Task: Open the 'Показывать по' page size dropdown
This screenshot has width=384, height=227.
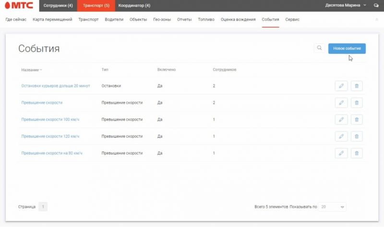Action: click(x=333, y=207)
